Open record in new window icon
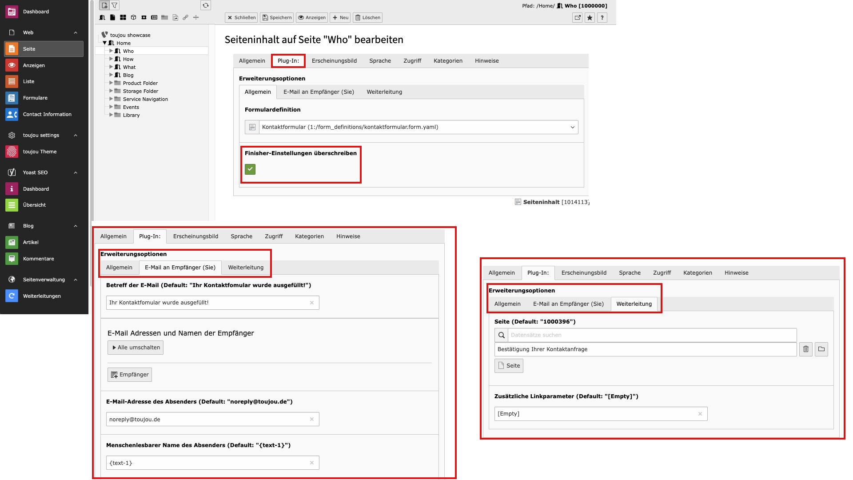Image resolution: width=853 pixels, height=480 pixels. tap(577, 18)
